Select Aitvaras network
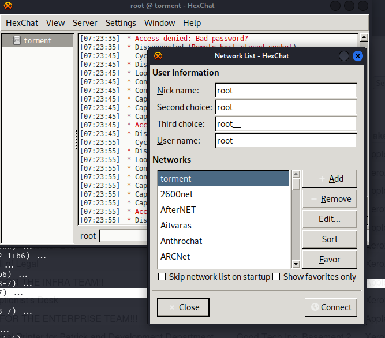Viewport: 385px width, 338px height. coord(223,226)
